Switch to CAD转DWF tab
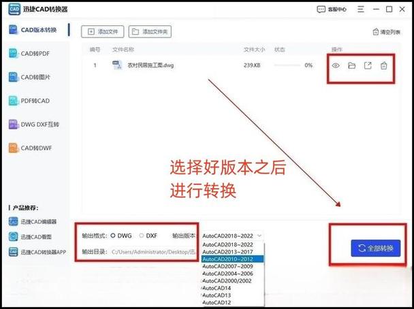The width and height of the screenshot is (414, 309). [30, 148]
